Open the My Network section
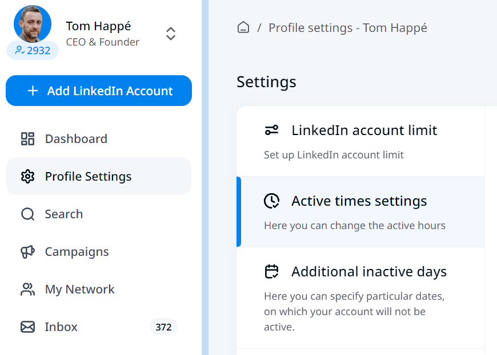Screen dimensions: 497x355 pos(79,289)
